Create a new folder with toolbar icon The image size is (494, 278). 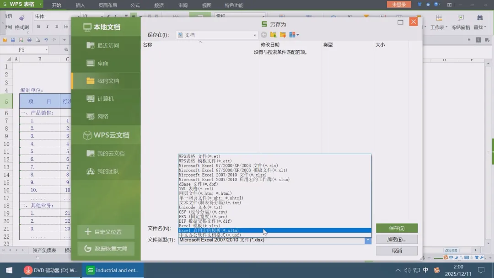point(283,35)
